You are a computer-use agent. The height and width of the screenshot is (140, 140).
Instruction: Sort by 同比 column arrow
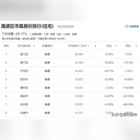pos(136,46)
